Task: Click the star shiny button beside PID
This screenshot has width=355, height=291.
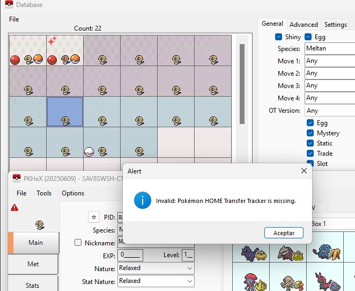Action: (94, 217)
